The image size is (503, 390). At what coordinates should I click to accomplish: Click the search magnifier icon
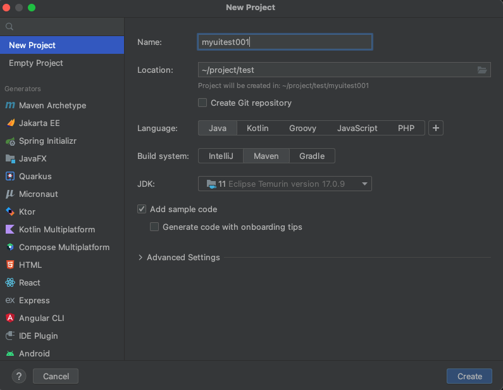9,27
